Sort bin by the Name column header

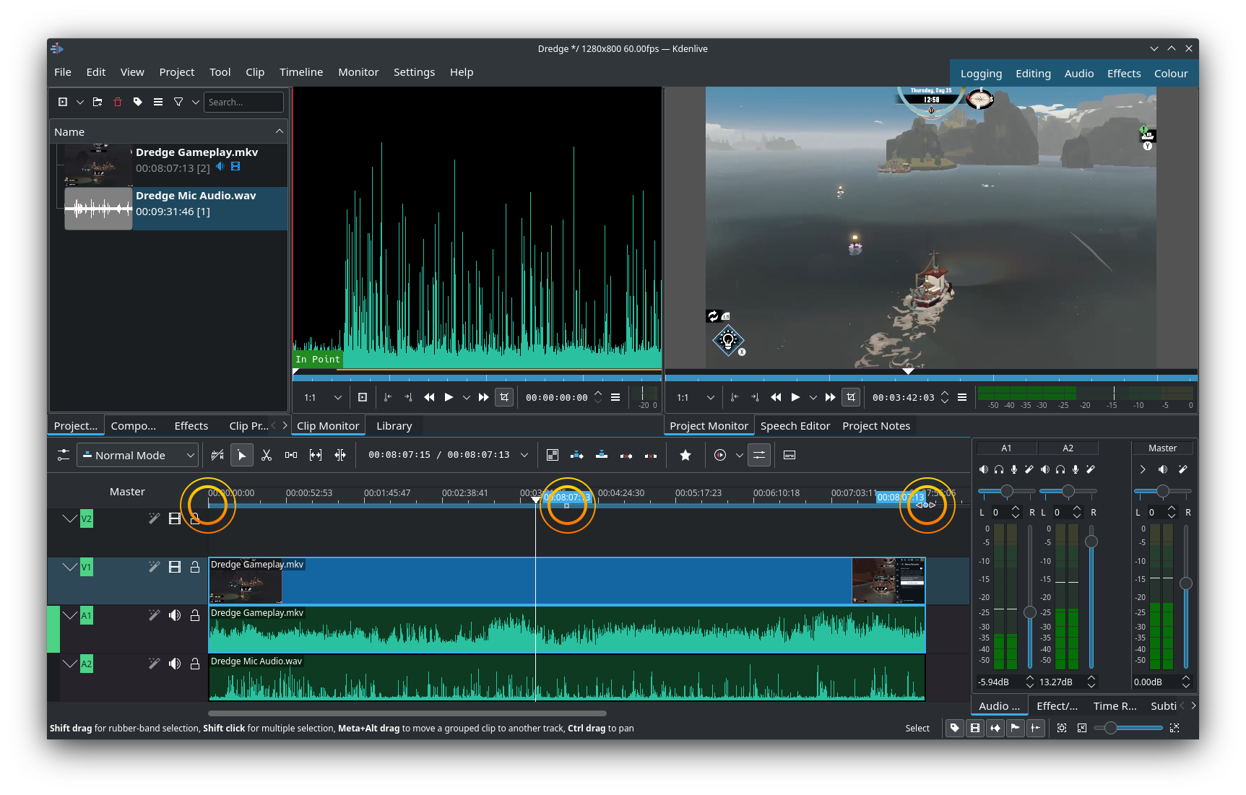point(169,131)
